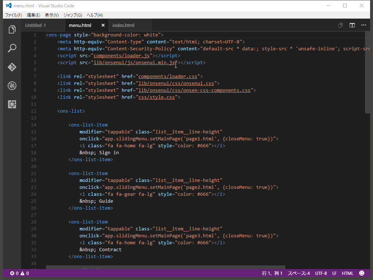Screen dimensions: 373x280
Task: Open the Extensions view icon
Action: tap(12, 104)
